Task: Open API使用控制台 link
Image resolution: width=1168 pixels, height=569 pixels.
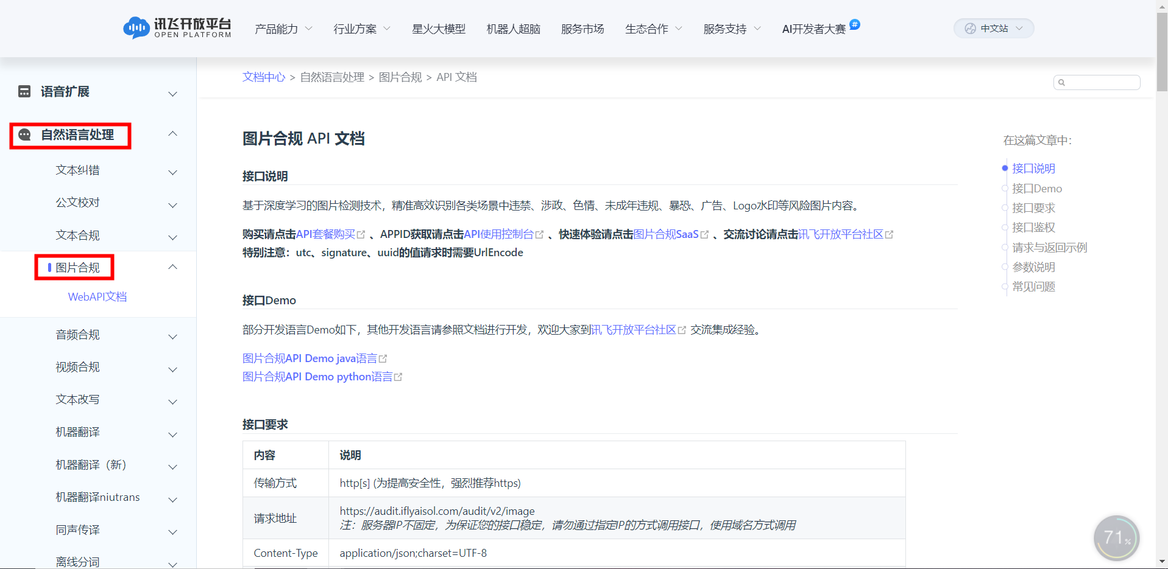Action: 499,234
